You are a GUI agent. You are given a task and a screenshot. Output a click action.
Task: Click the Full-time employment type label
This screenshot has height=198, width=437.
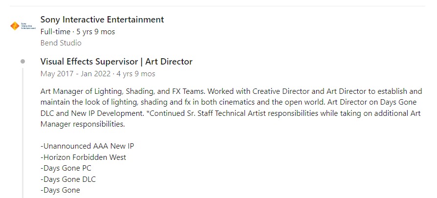point(55,32)
